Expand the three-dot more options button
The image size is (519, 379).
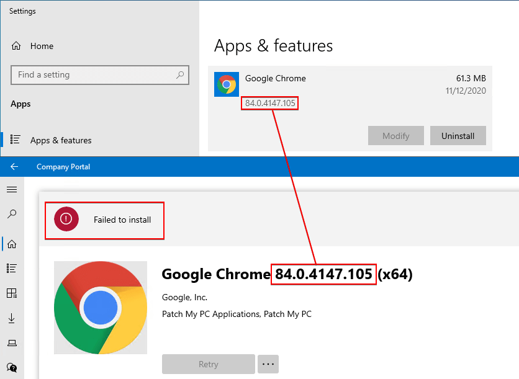pyautogui.click(x=268, y=364)
